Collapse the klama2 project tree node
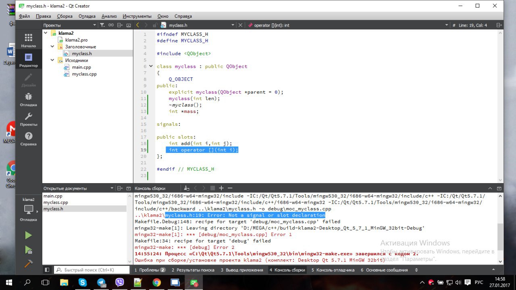Screen dimensions: 516x290 pos(46,33)
